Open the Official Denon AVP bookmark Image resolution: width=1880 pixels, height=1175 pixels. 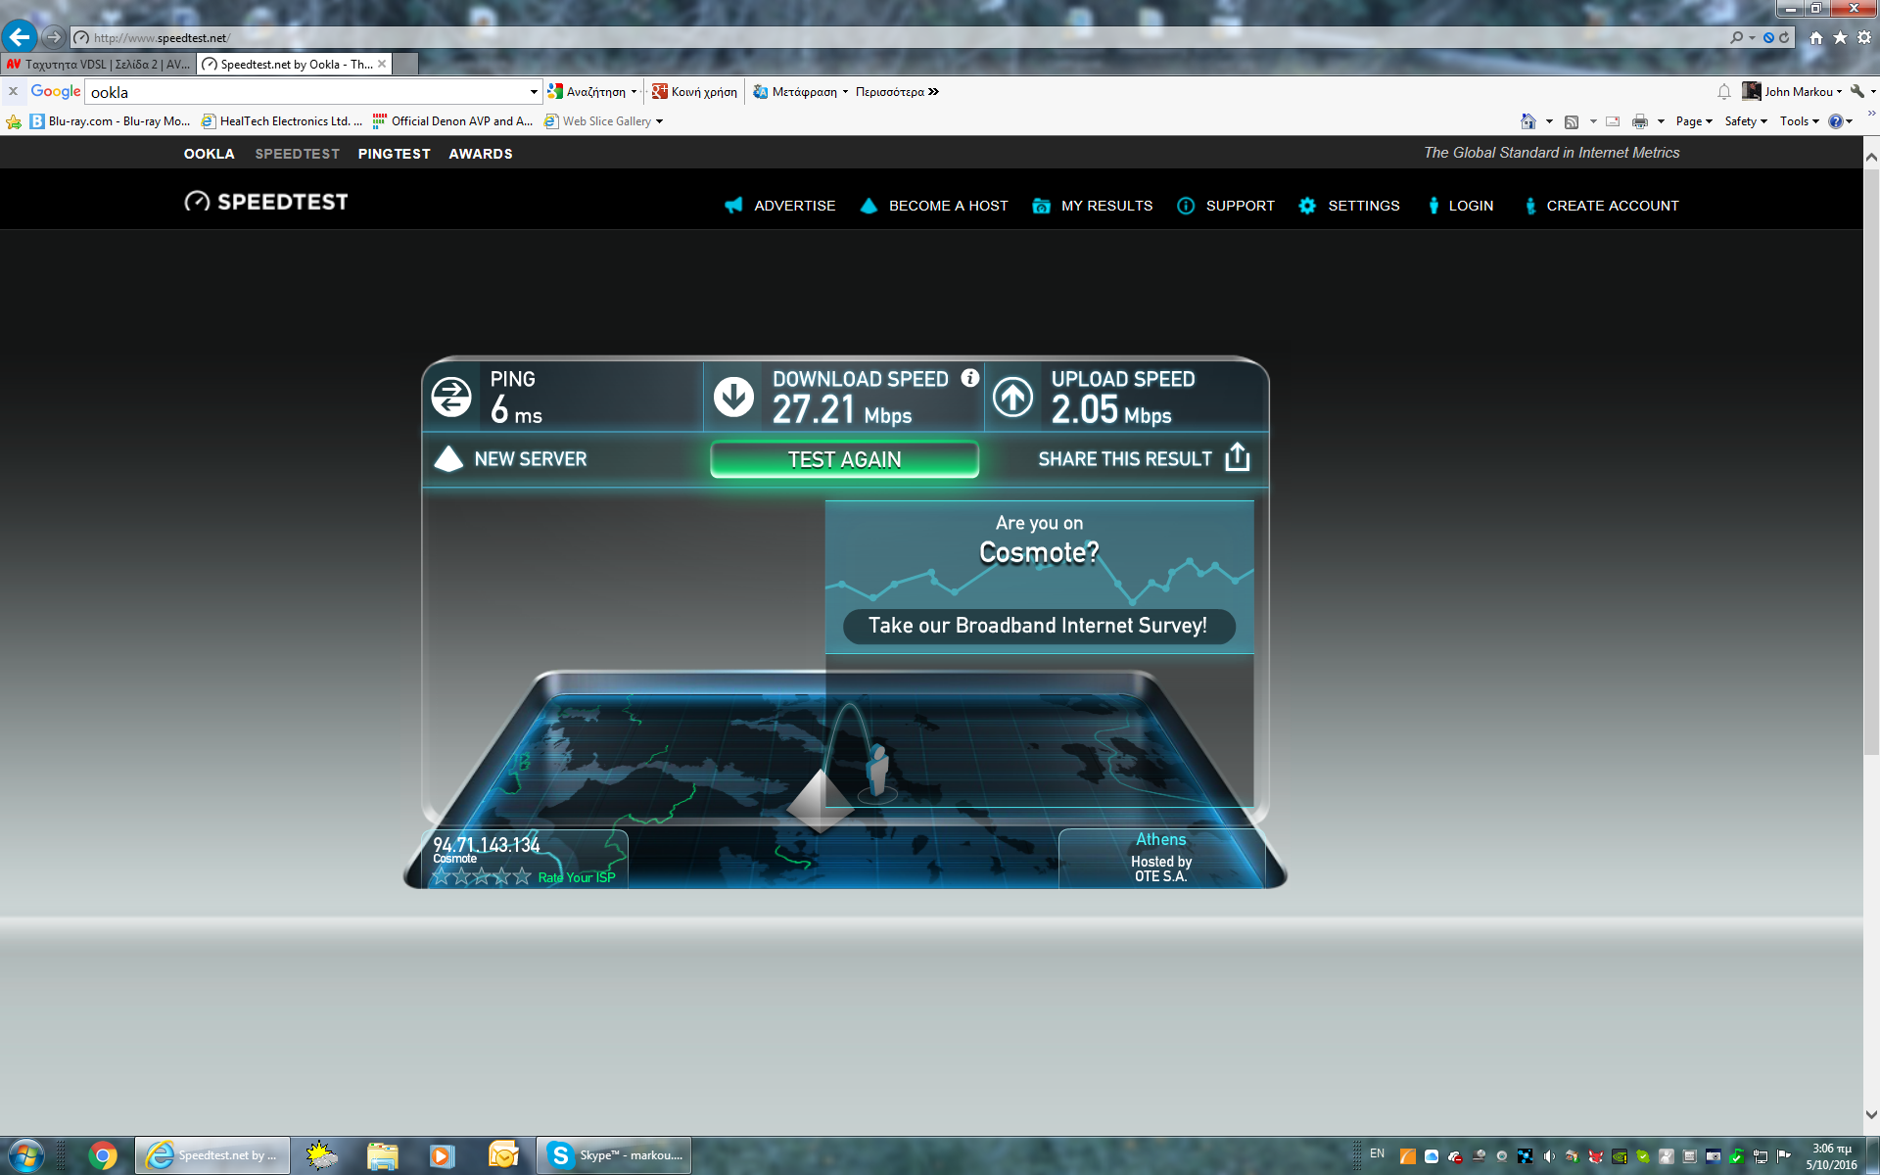452,121
